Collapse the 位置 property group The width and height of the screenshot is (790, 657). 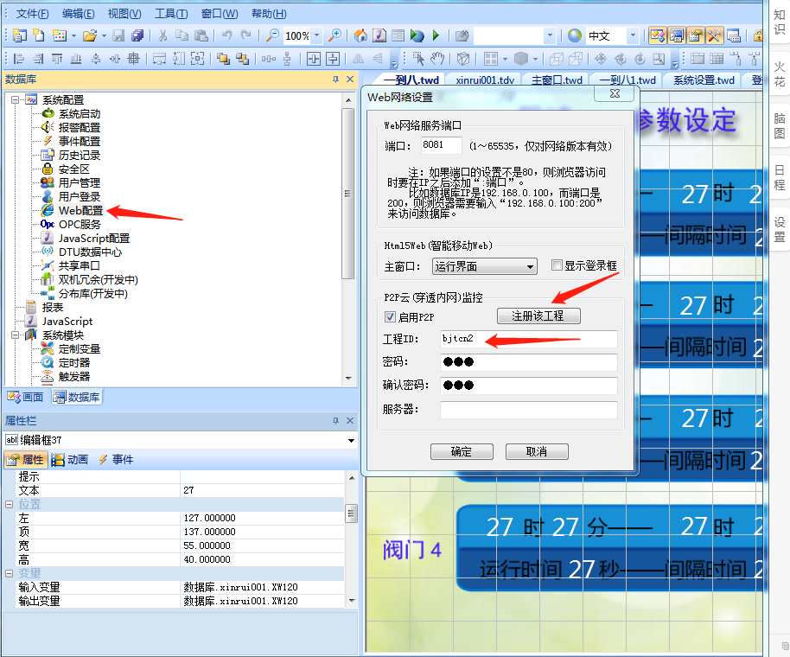(10, 504)
